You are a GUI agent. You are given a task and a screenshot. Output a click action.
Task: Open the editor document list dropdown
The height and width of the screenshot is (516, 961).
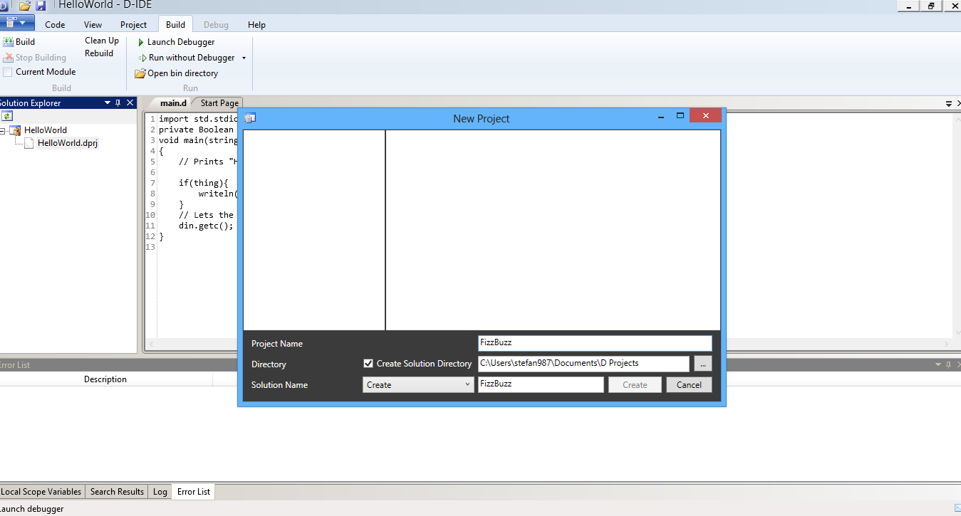(x=949, y=104)
